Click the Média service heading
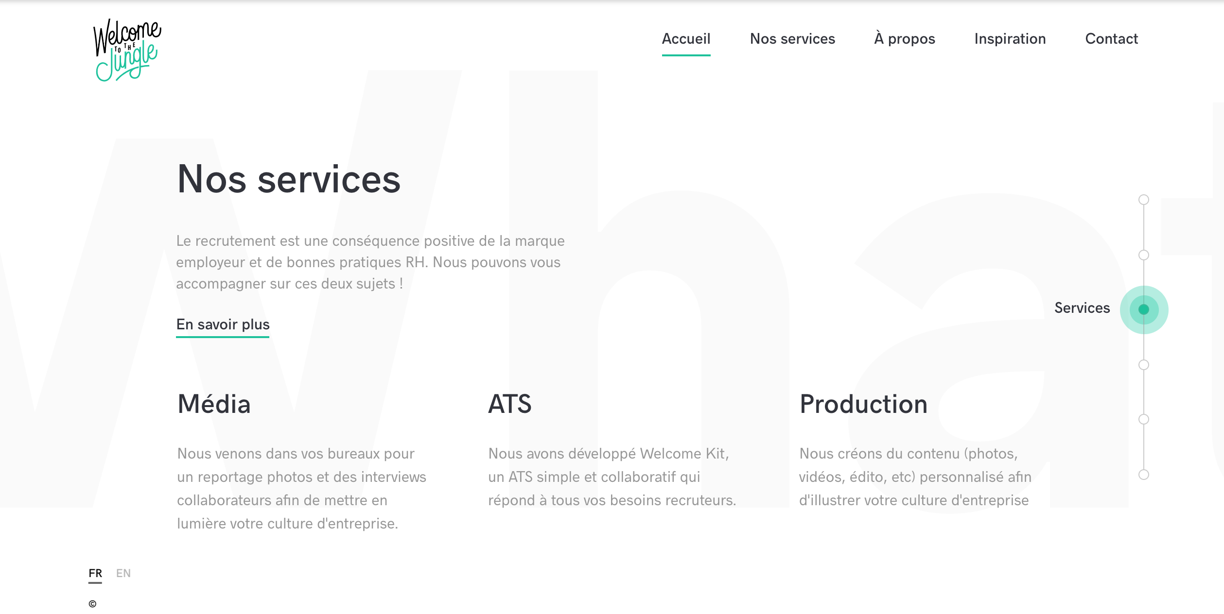The image size is (1224, 614). click(214, 404)
